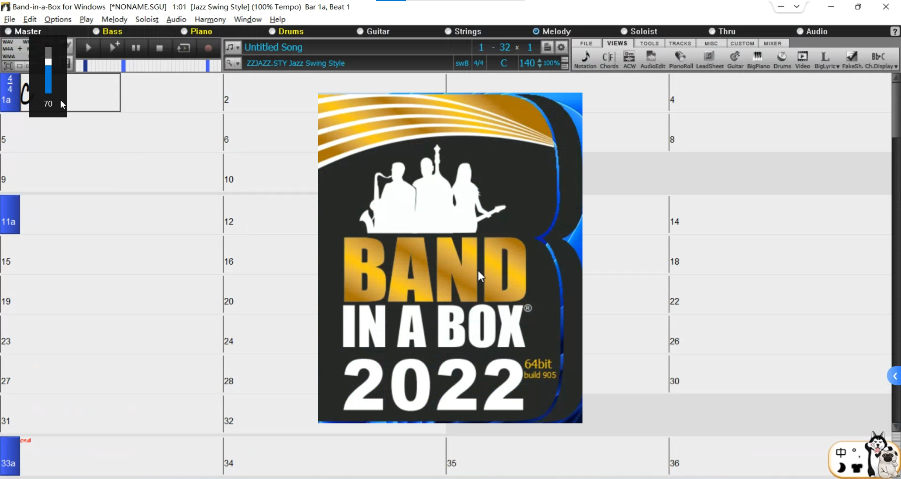Open the Edit menu
Viewport: 901px width, 479px height.
[x=30, y=19]
